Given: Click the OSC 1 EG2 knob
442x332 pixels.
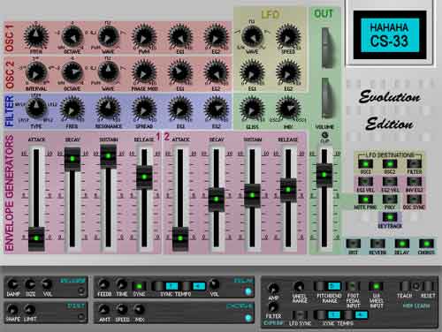Looking at the screenshot, I should pyautogui.click(x=216, y=37).
